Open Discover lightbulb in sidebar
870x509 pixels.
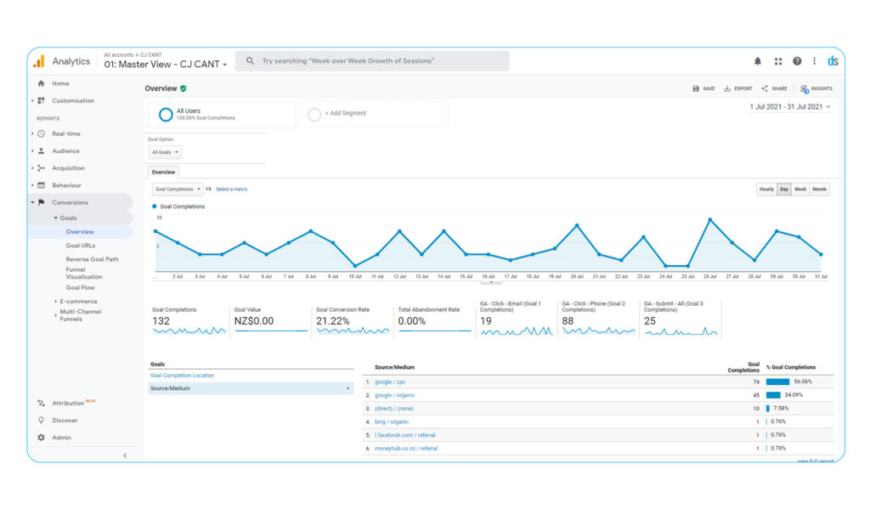pyautogui.click(x=41, y=421)
